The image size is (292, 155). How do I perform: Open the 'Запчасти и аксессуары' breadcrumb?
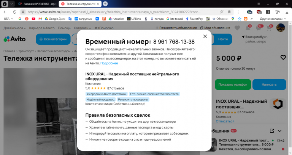point(54,51)
